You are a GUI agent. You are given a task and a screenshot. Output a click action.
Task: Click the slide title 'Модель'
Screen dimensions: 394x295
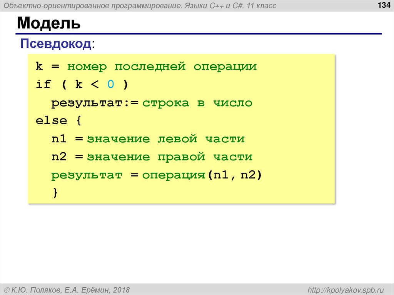pyautogui.click(x=49, y=23)
